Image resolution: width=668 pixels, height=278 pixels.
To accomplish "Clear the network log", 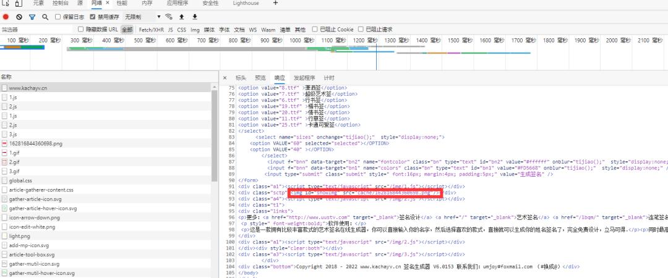I will pos(19,17).
